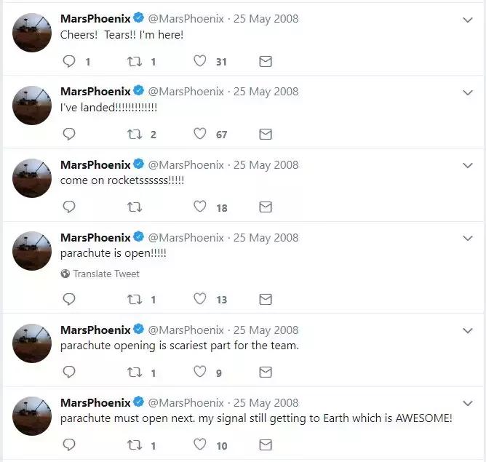Share "Cheers! Tears!!" tweet via message envelope
Screen dimensions: 486x462
coord(266,61)
